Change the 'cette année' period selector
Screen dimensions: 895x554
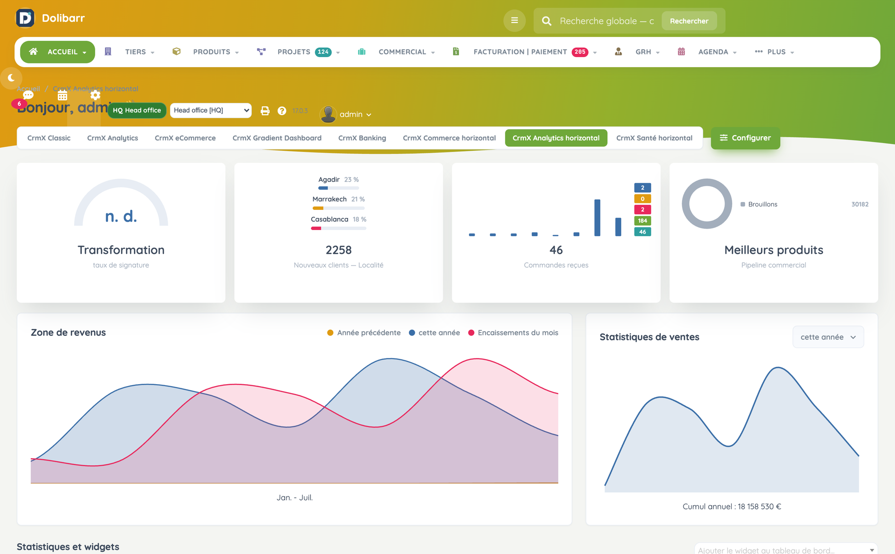click(828, 337)
